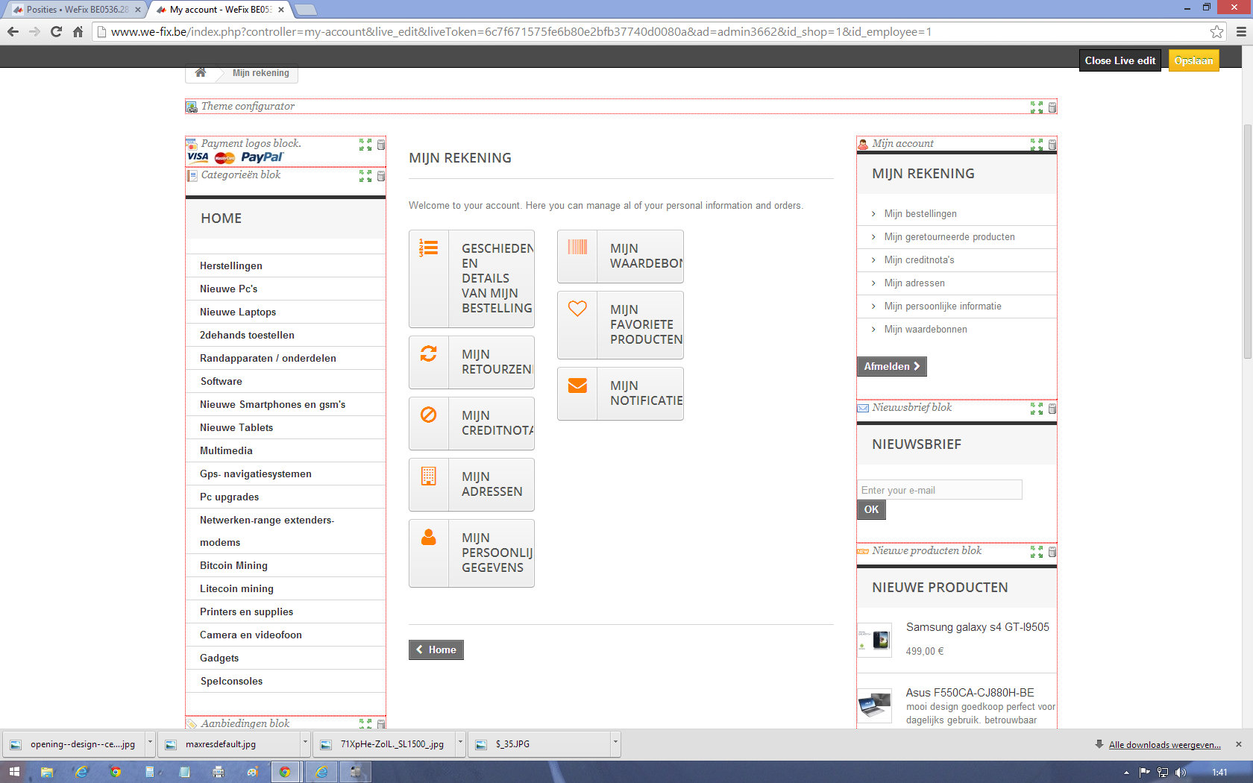Screen dimensions: 1253x783
Task: Delete the Categorieën blok using trash icon
Action: (381, 176)
